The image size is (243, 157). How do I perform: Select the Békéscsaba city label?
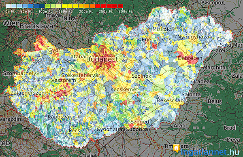tap(172, 100)
